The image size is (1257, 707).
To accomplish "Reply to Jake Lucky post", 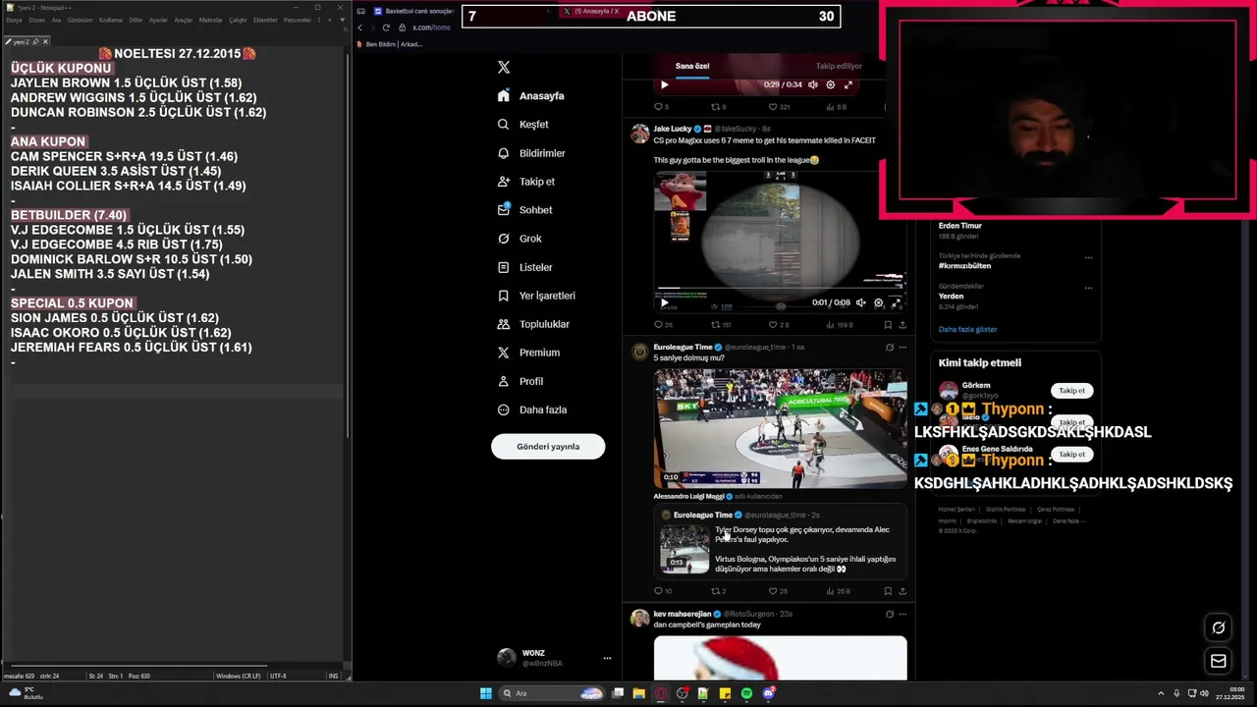I will [x=663, y=325].
